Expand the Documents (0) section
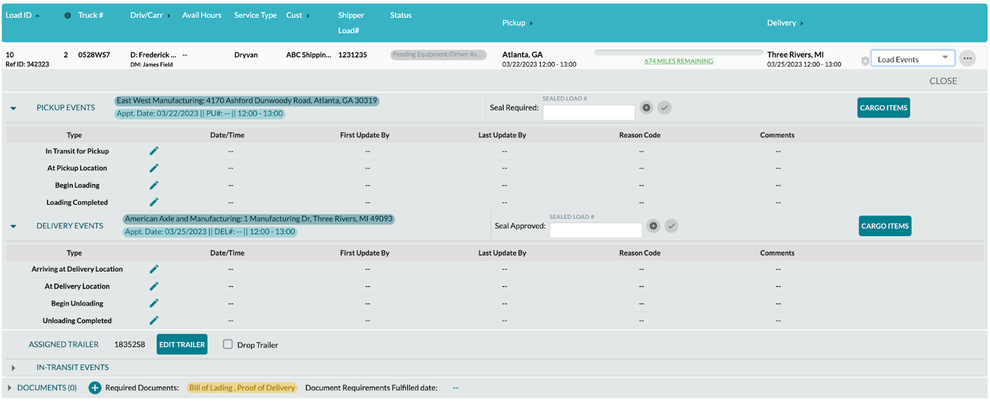Image resolution: width=990 pixels, height=402 pixels. pos(9,388)
